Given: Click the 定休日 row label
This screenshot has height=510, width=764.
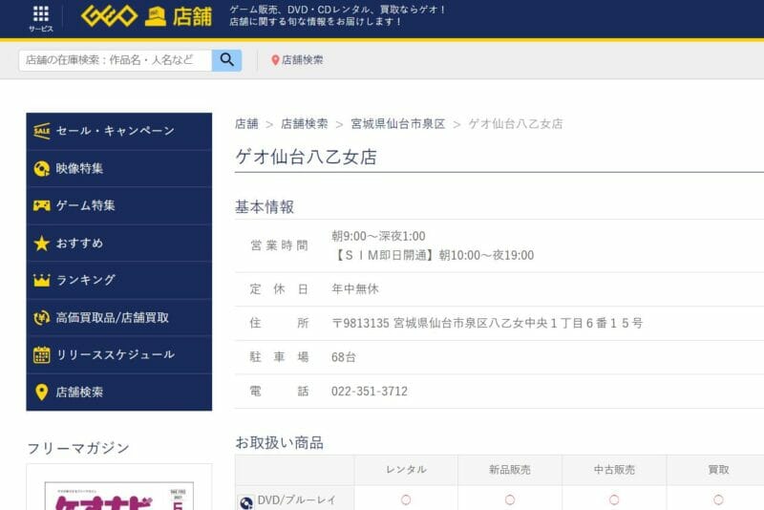Looking at the screenshot, I should [x=279, y=288].
